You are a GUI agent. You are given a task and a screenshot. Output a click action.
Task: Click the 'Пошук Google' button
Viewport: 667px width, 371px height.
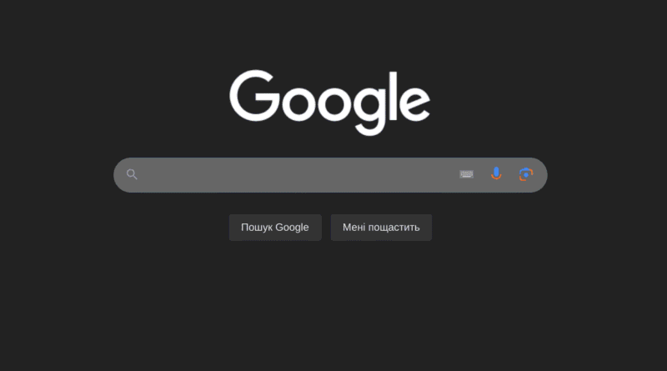(x=275, y=228)
